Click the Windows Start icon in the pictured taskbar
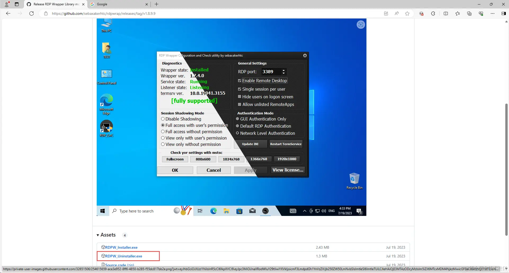 (103, 211)
